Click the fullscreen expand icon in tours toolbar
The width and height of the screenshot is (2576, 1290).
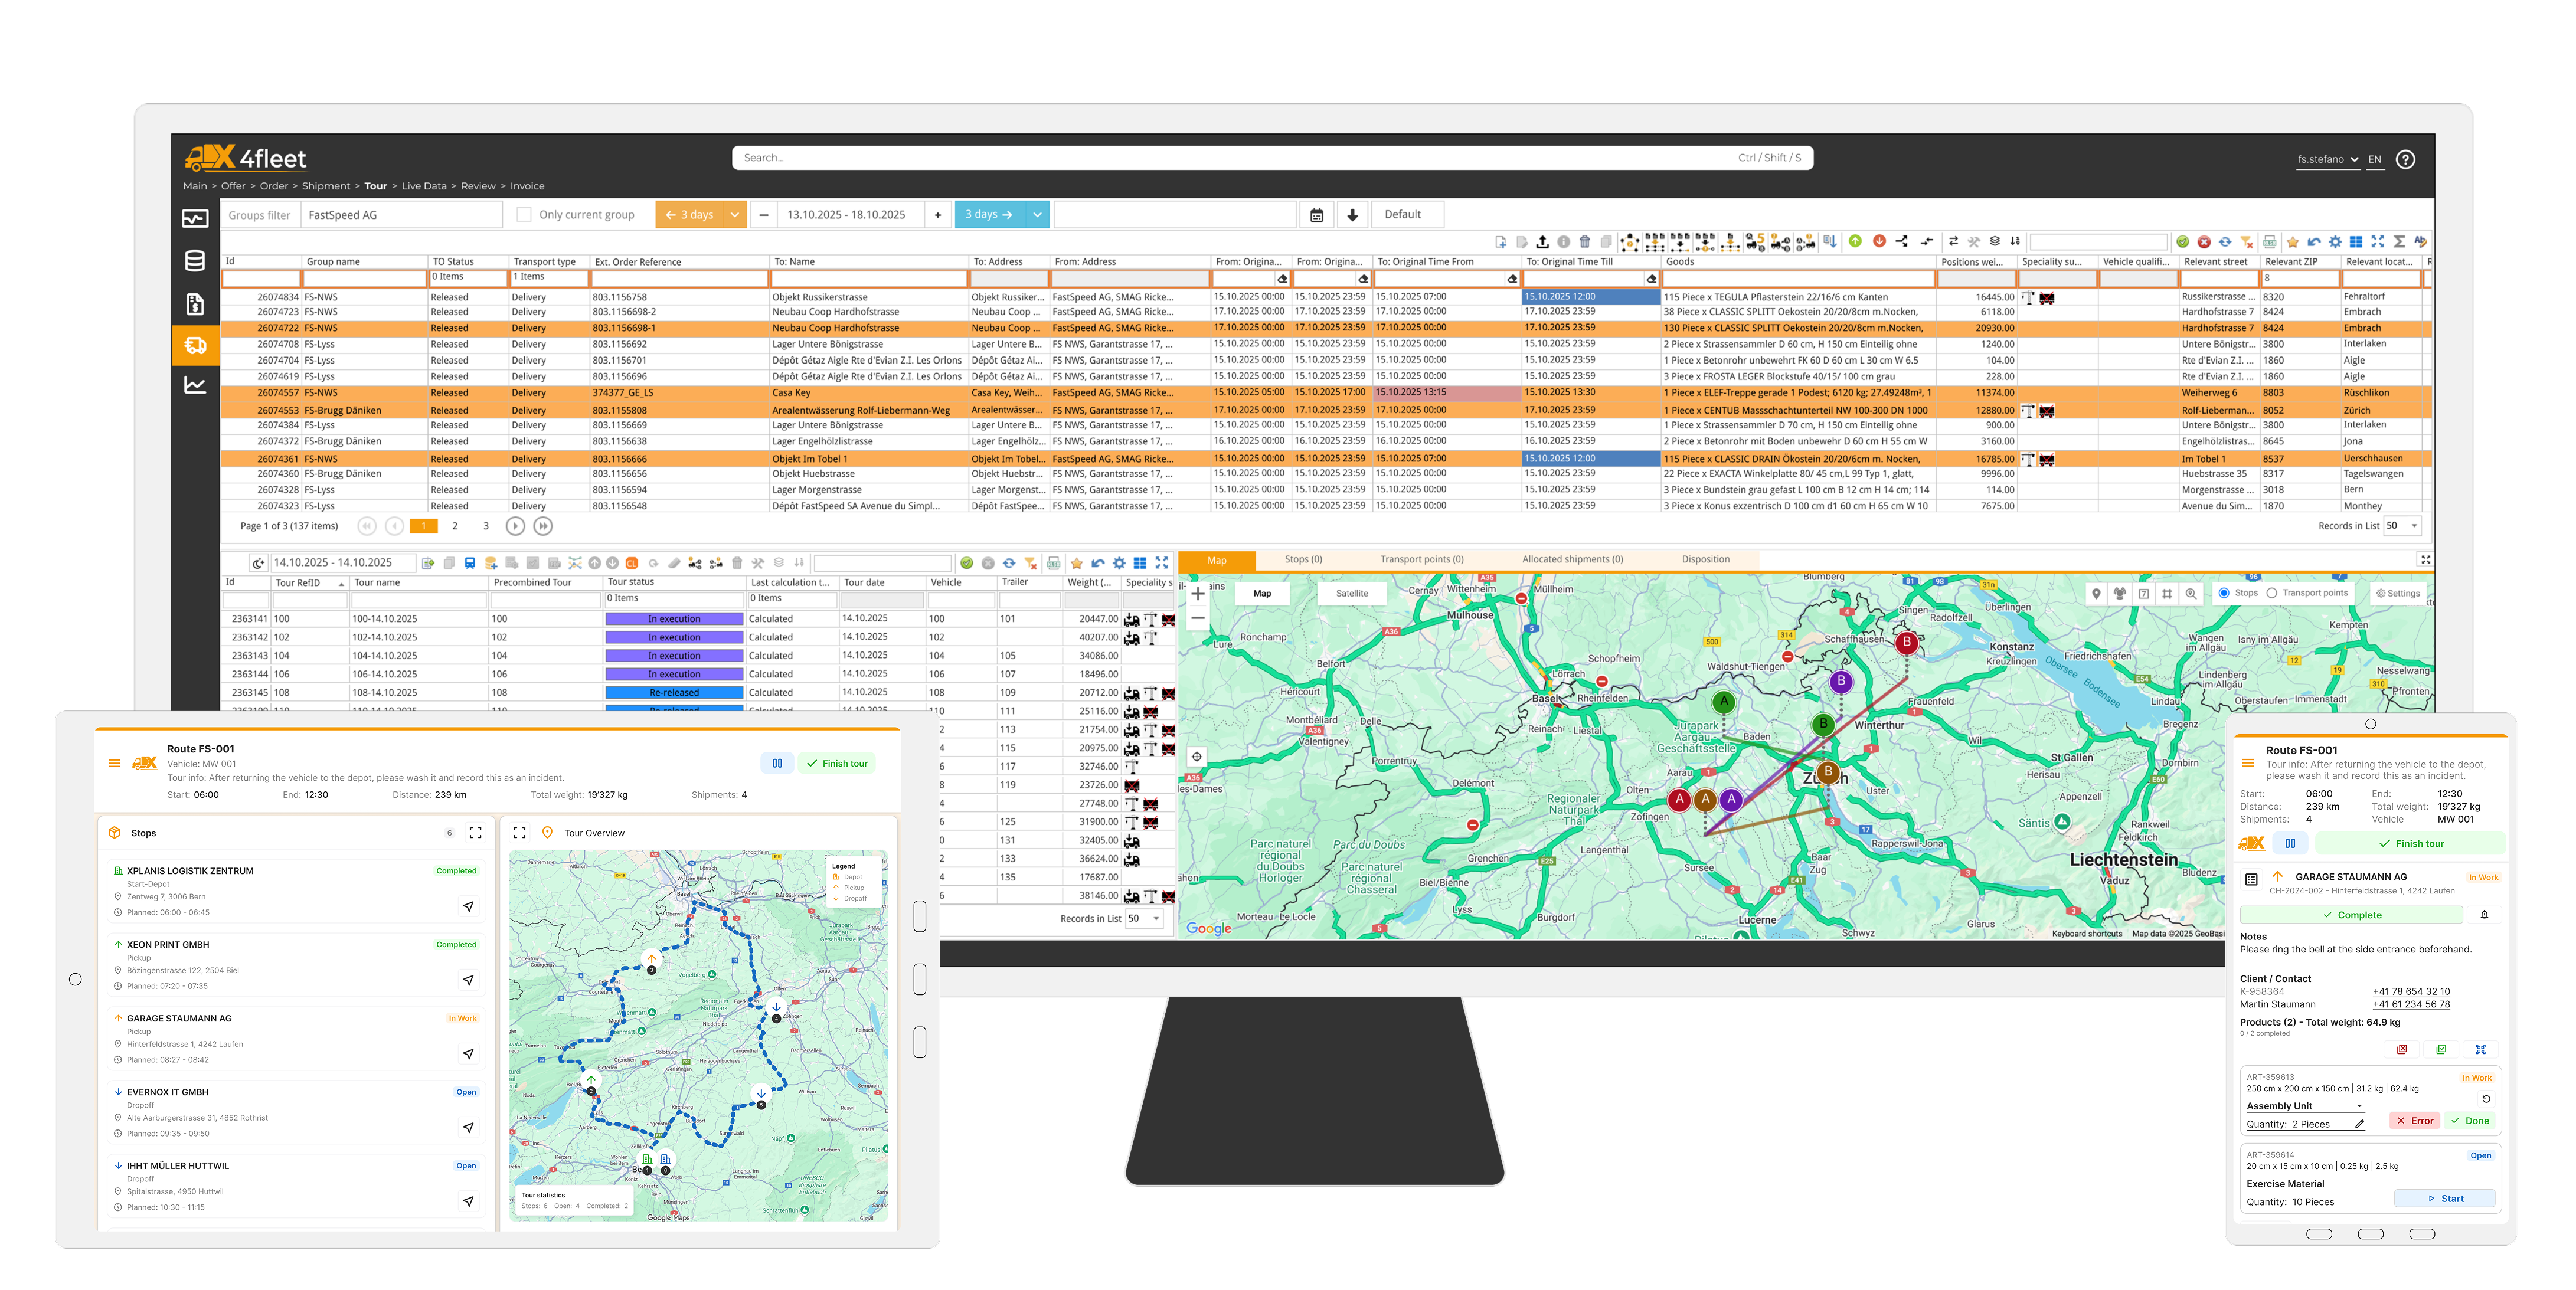(1162, 563)
